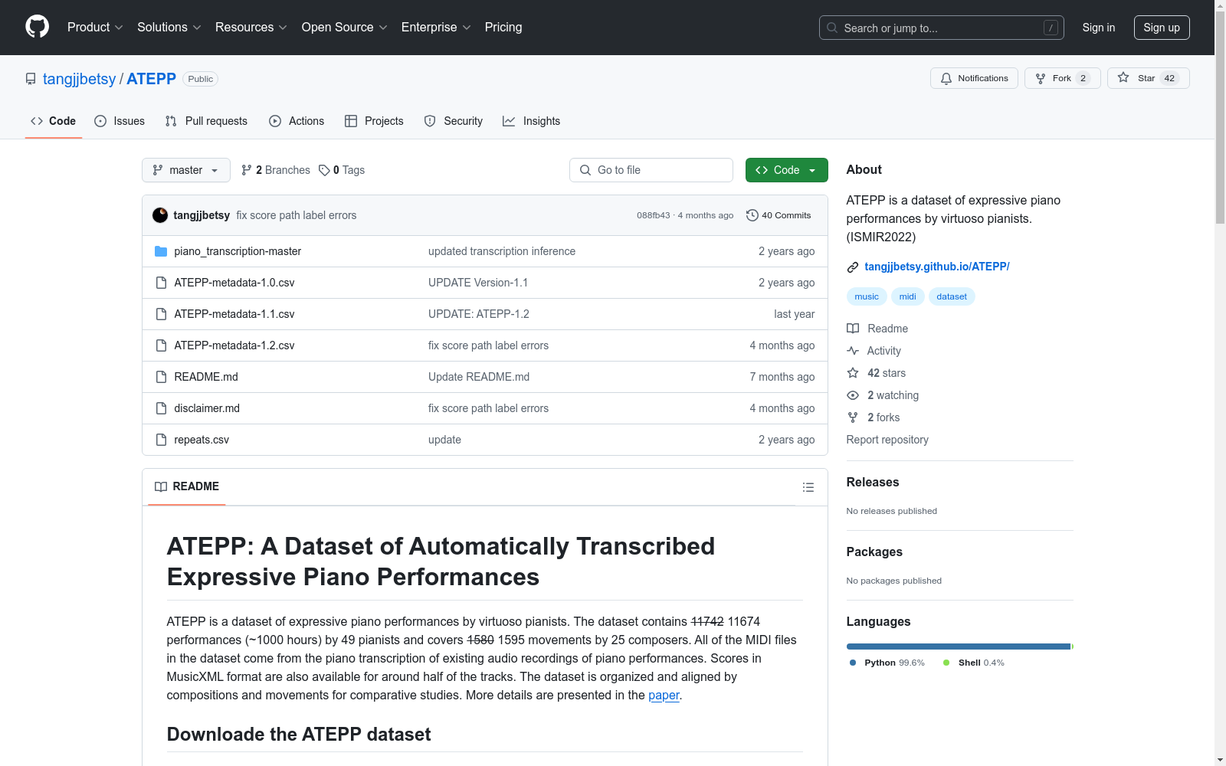Click the eye icon next to 2 watching
1226x766 pixels.
(x=853, y=395)
